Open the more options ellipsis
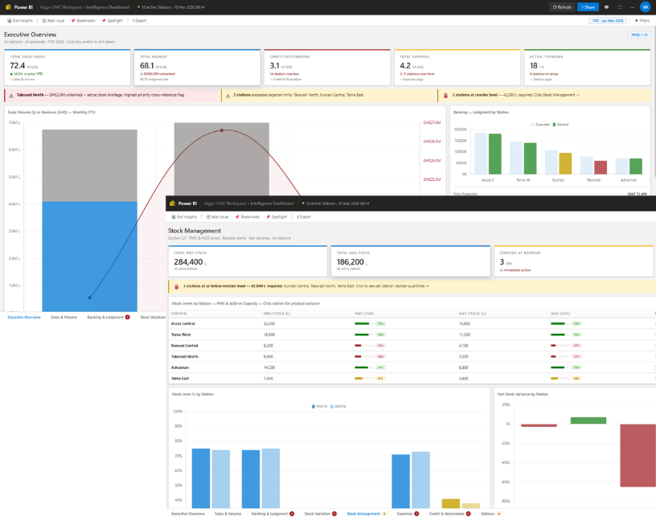This screenshot has width=656, height=517. coord(630,6)
